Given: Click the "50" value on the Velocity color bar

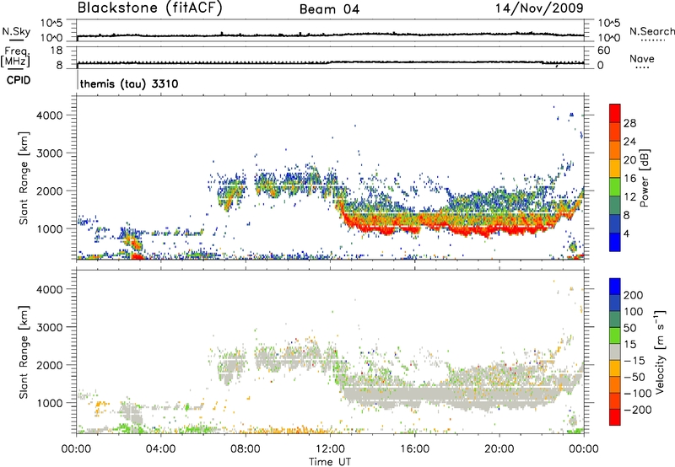Looking at the screenshot, I should [630, 328].
